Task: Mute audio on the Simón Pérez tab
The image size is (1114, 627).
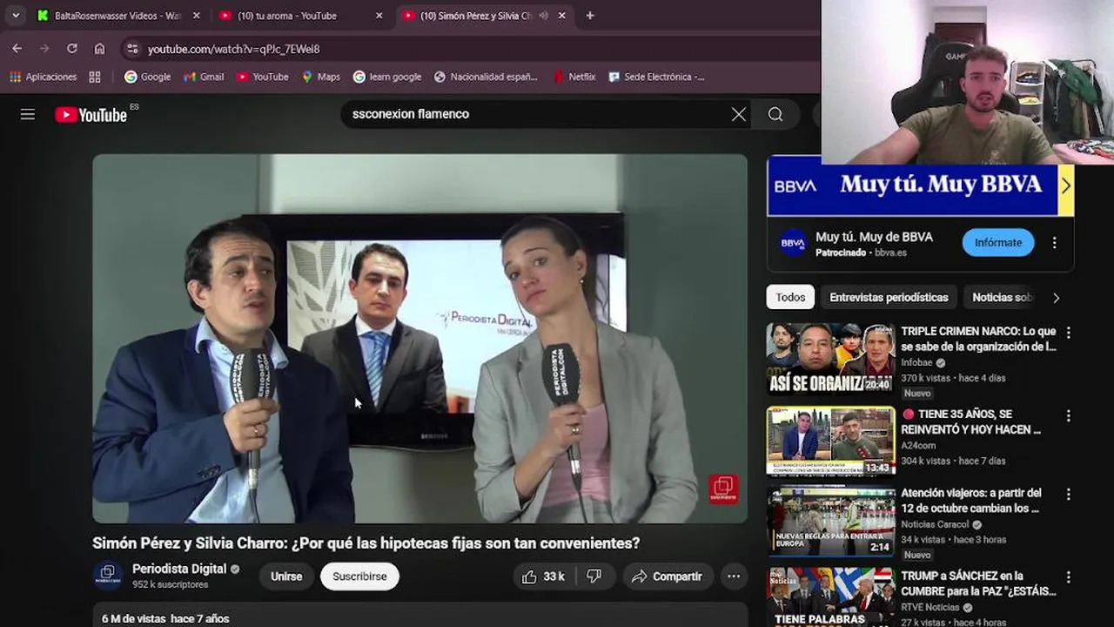Action: click(x=544, y=16)
